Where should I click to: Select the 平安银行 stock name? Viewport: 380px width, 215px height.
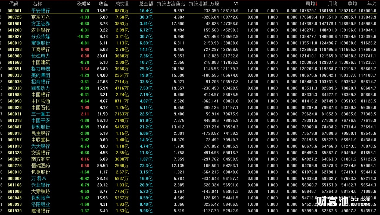point(41,11)
